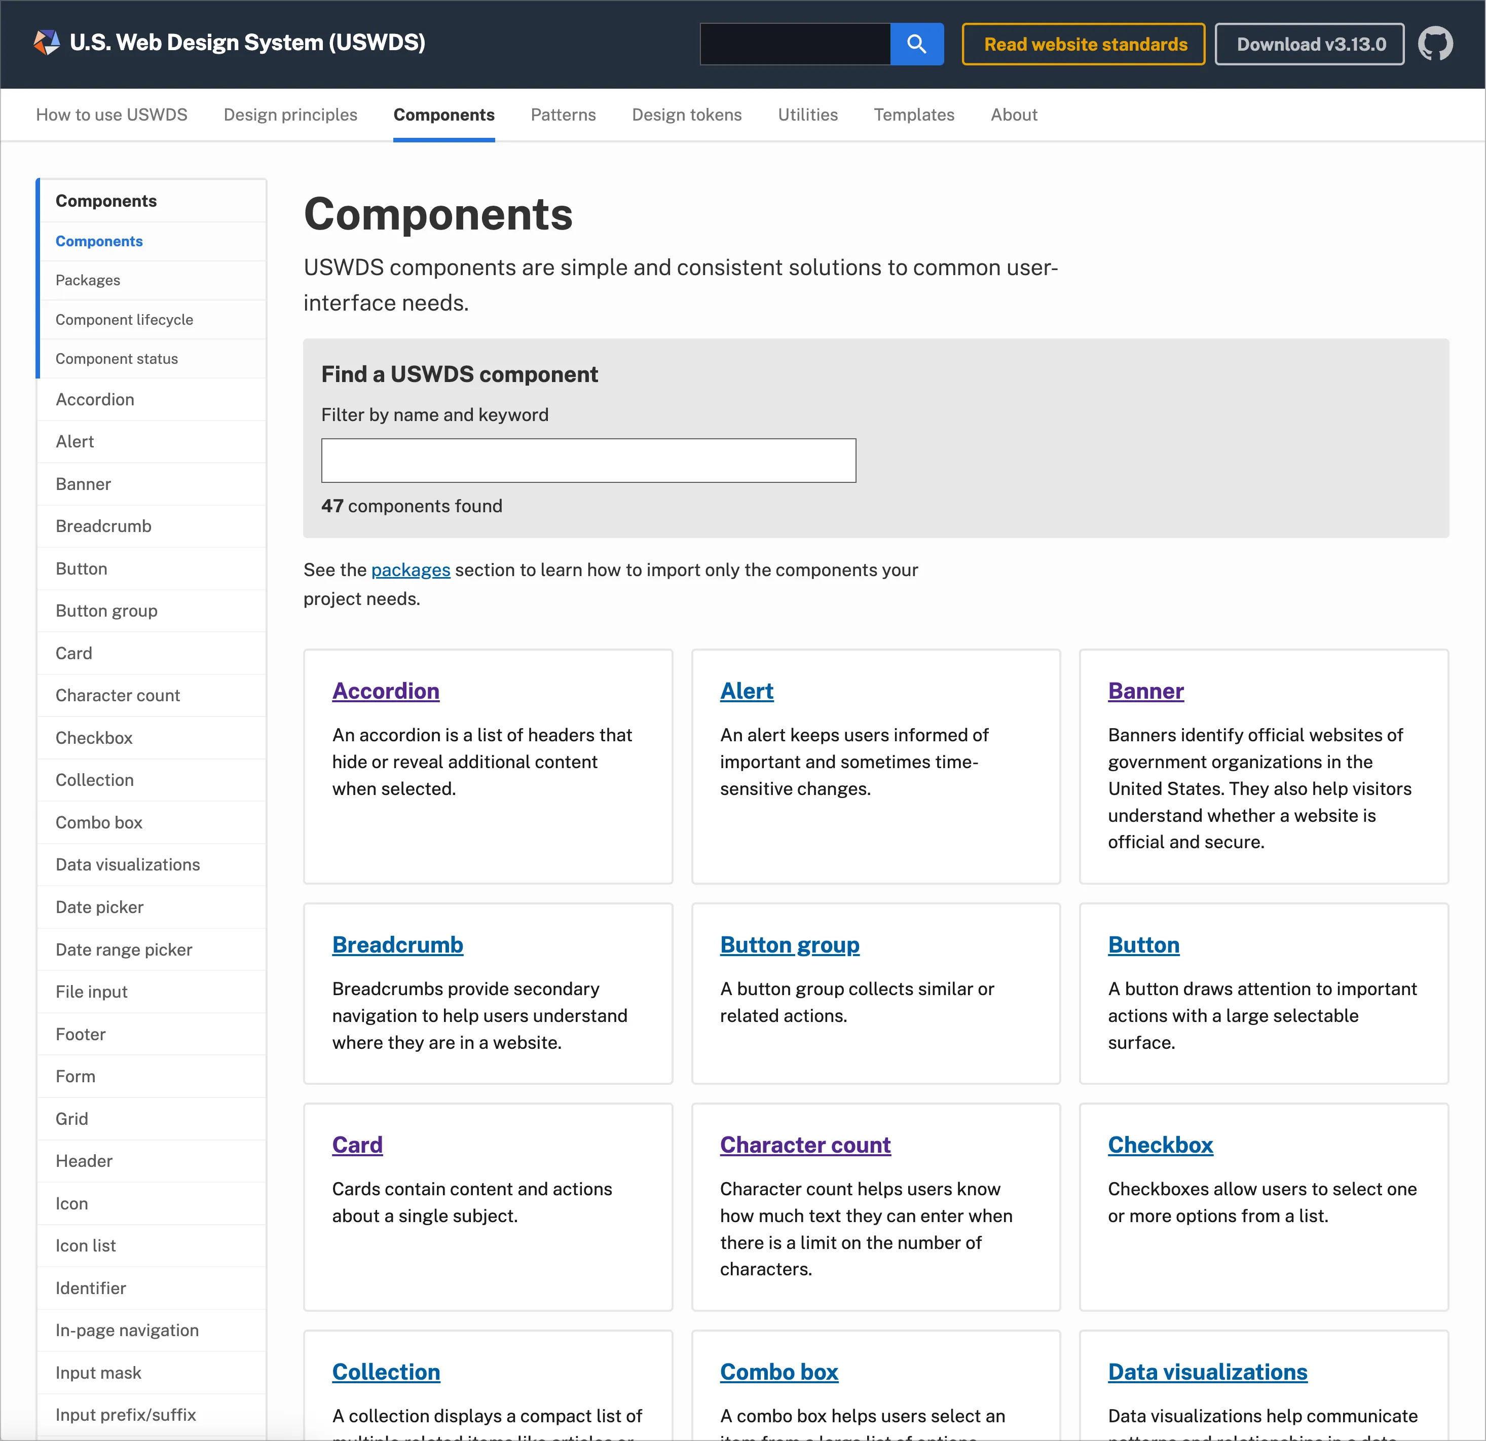Select Character count in sidebar
This screenshot has height=1441, width=1486.
(x=153, y=695)
